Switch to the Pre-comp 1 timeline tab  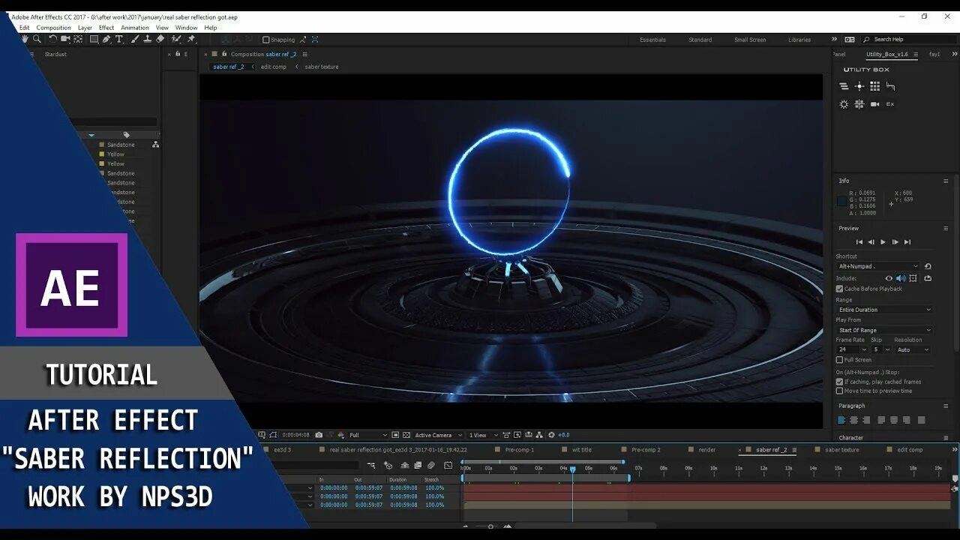519,450
